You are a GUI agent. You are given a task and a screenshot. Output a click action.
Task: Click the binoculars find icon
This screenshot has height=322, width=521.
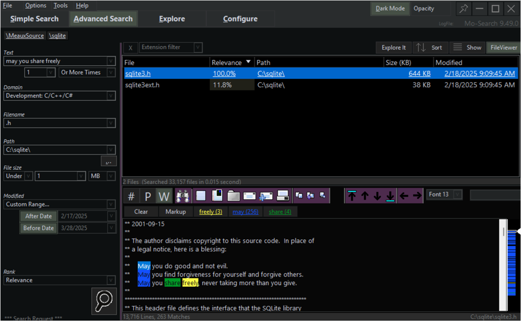pos(183,196)
